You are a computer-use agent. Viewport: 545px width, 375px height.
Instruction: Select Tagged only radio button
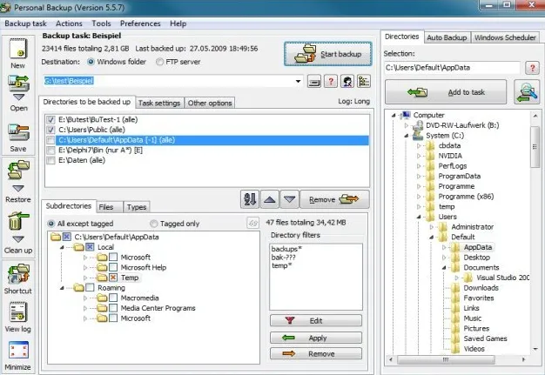tap(153, 224)
